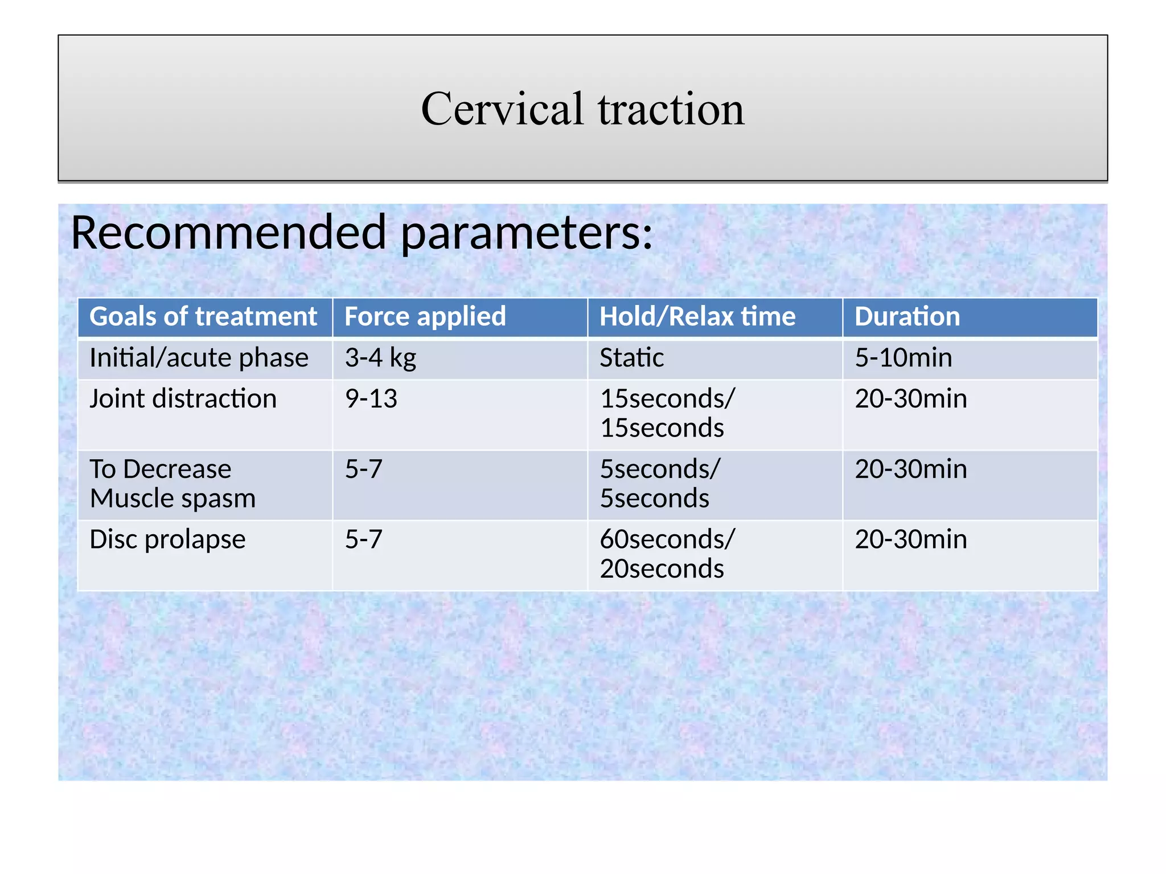1166x874 pixels.
Task: Click the "Duration" column header
Action: pyautogui.click(x=907, y=316)
